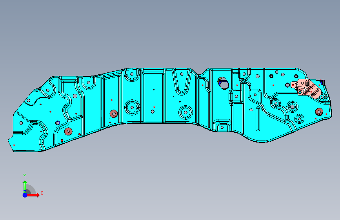Pick the large blue-rimmed oval hole in the panel
340x220 pixels.
coord(223,83)
